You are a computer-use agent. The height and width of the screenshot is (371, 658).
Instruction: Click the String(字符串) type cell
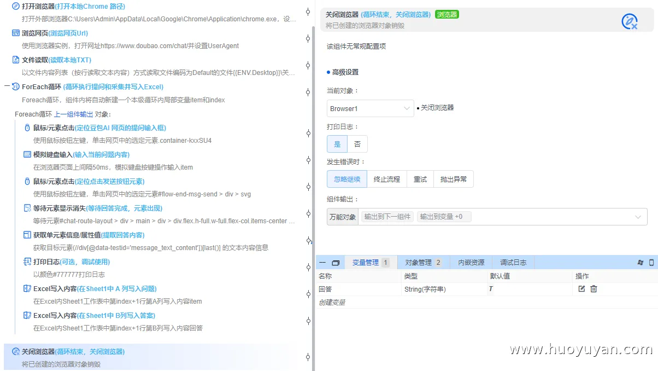pyautogui.click(x=425, y=289)
